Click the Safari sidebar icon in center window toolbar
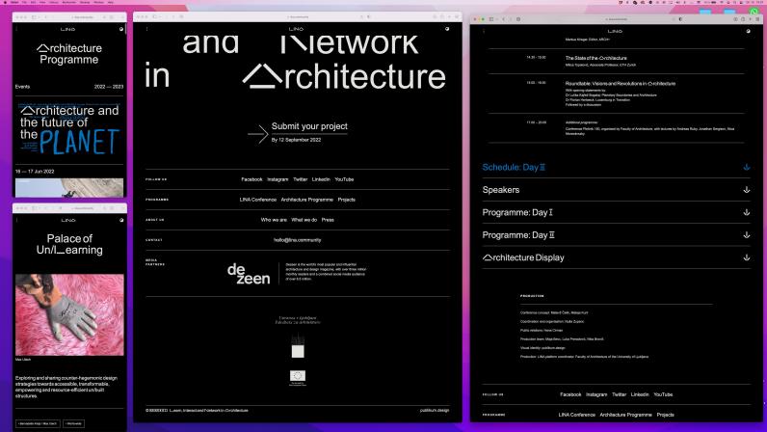The image size is (767, 432). pyautogui.click(x=155, y=16)
